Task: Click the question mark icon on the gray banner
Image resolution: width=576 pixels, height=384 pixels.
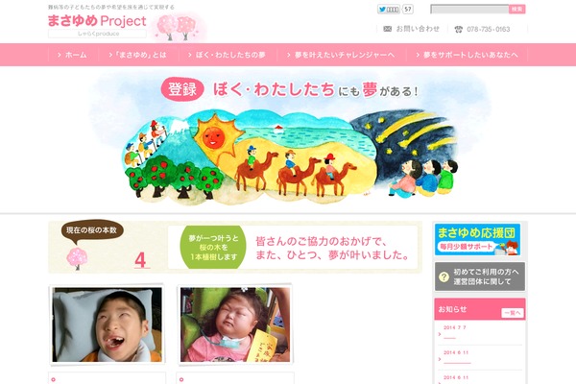Action: click(x=444, y=276)
